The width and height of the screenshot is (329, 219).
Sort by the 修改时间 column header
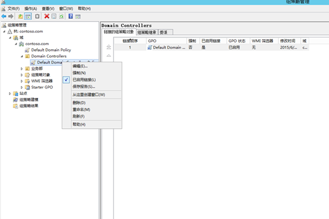pos(289,41)
